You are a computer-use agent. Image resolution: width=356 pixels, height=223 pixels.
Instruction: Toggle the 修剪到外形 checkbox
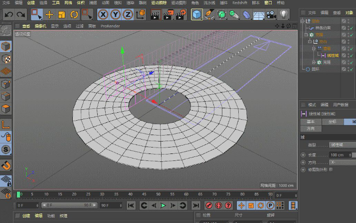click(331, 169)
